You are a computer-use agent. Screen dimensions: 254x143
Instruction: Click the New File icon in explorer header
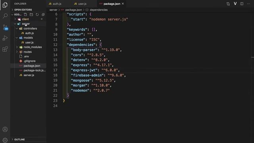[x=25, y=15]
